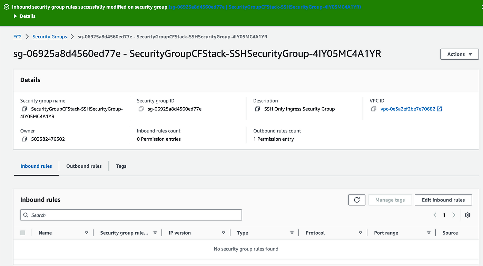Click the Protocol column header
Screen dimensions: 483x266
315,233
